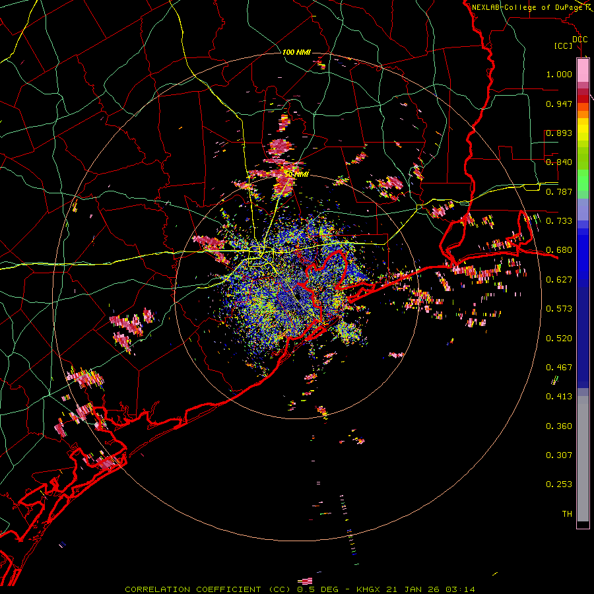Pick the light pink color bar segment
This screenshot has width=594, height=594.
(583, 70)
